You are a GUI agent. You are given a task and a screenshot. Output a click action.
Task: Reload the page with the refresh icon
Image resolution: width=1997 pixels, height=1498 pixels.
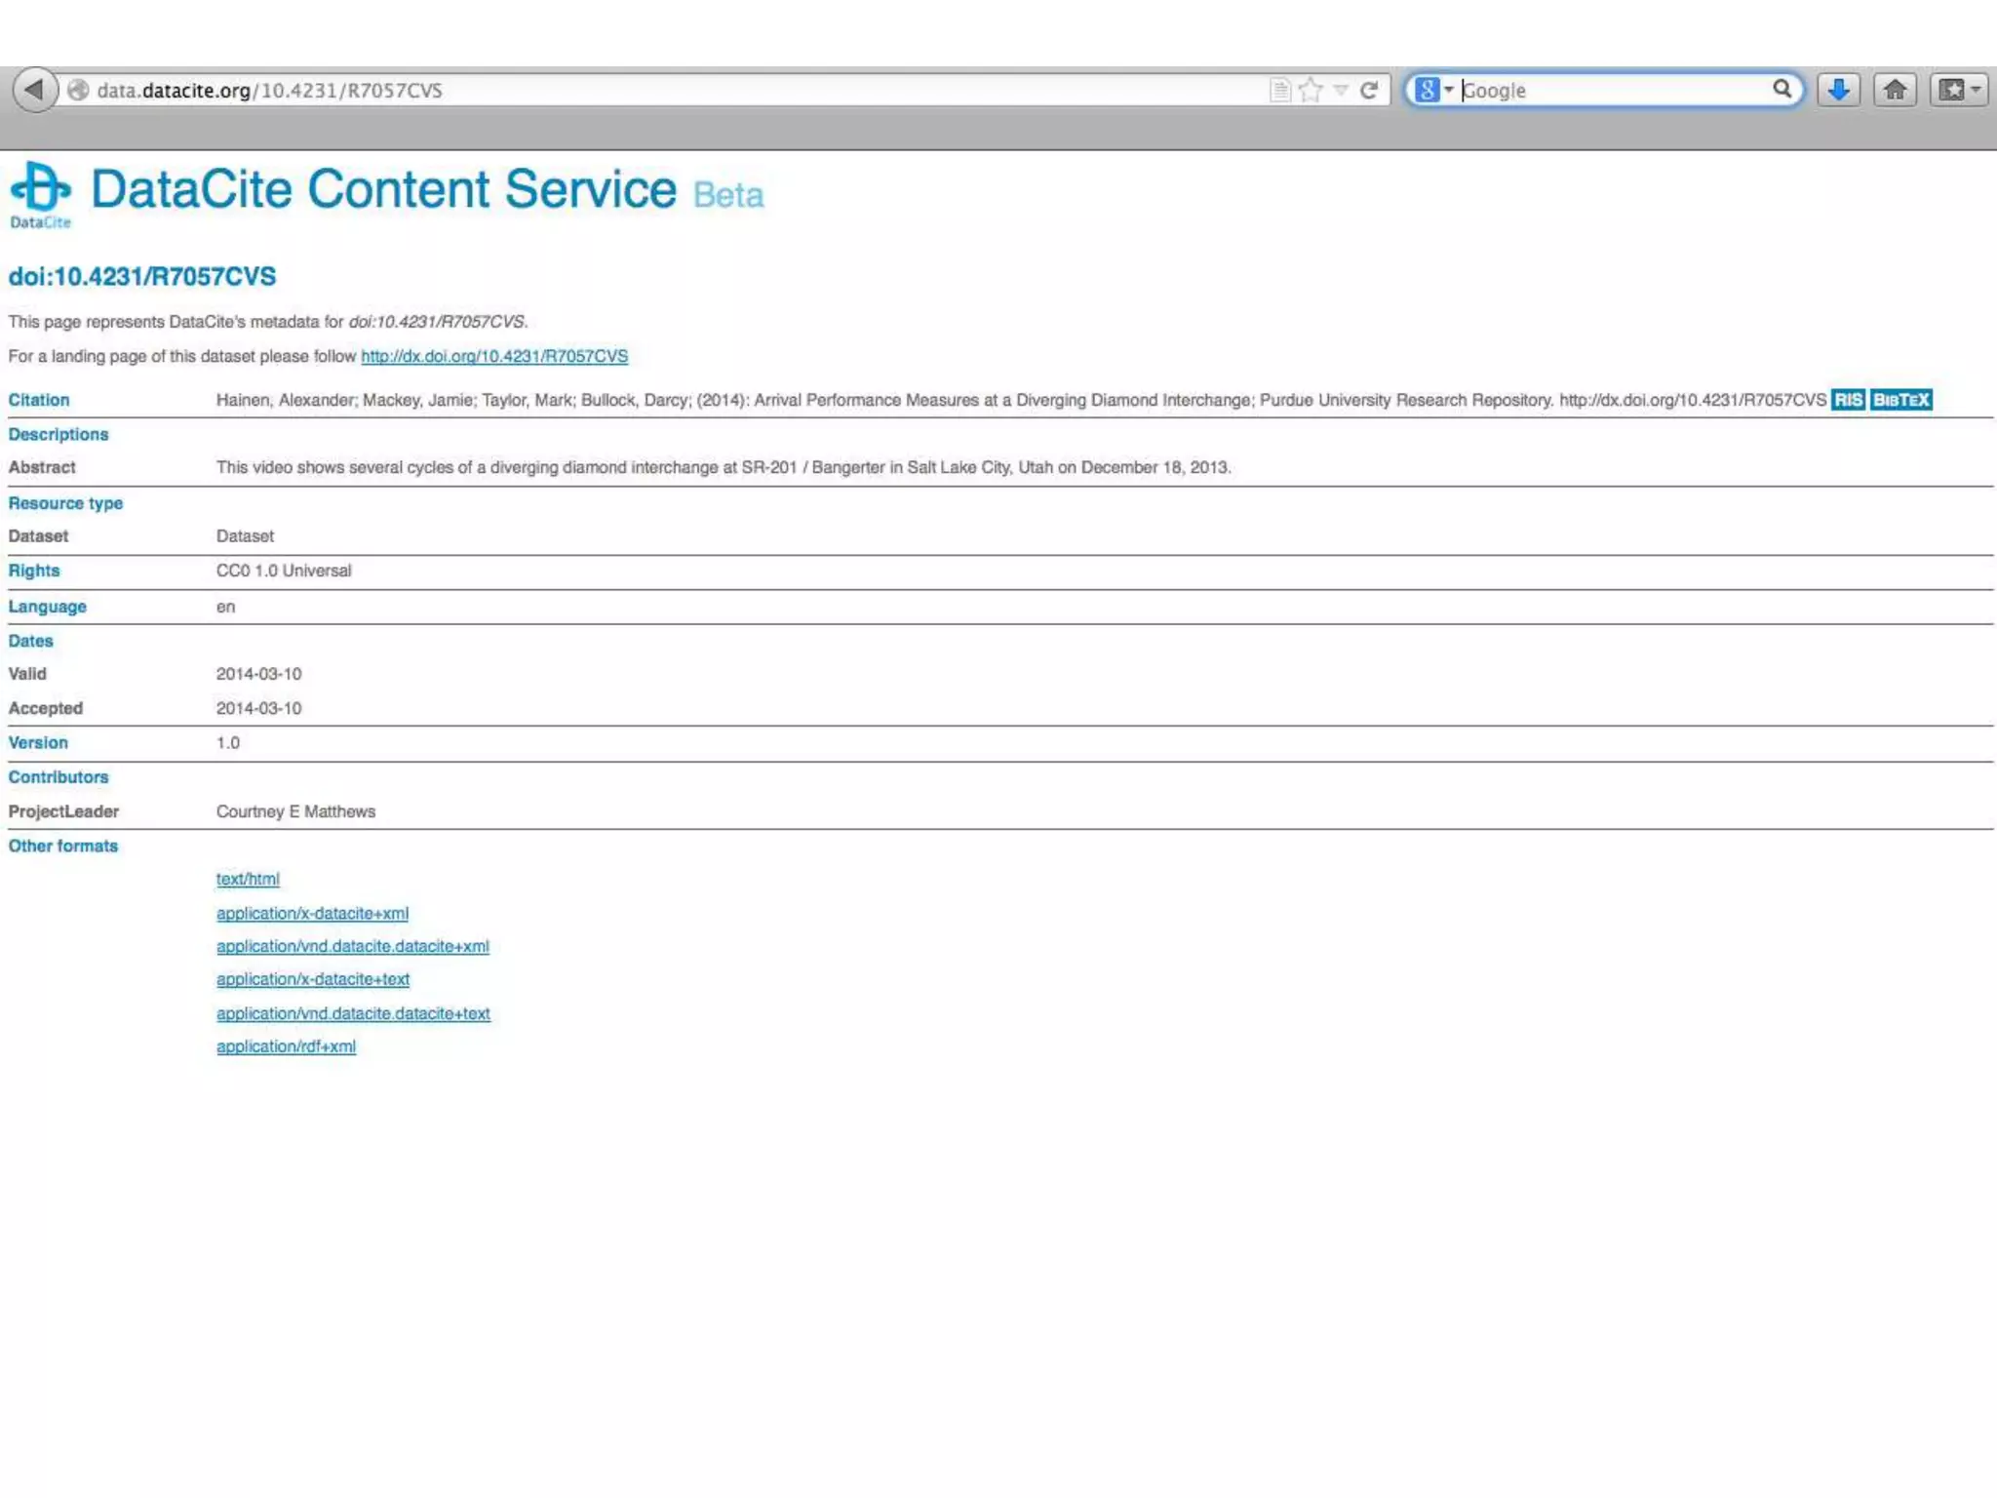click(1369, 91)
